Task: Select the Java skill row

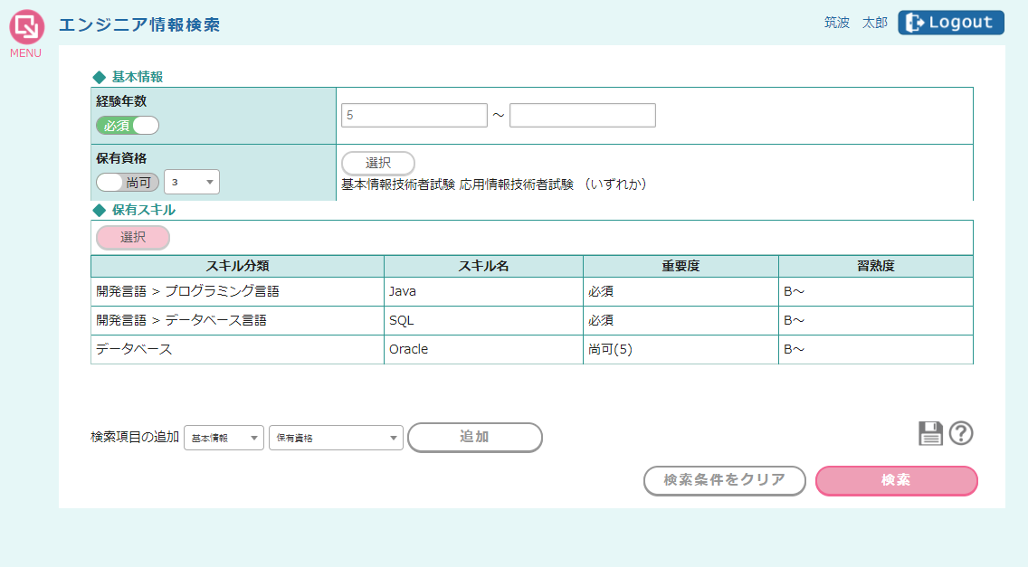Action: pyautogui.click(x=483, y=292)
